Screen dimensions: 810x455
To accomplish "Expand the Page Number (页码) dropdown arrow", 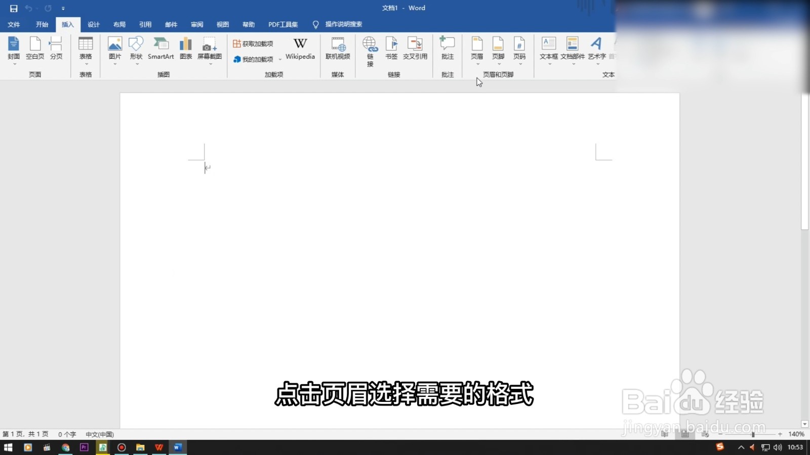I will (x=520, y=64).
